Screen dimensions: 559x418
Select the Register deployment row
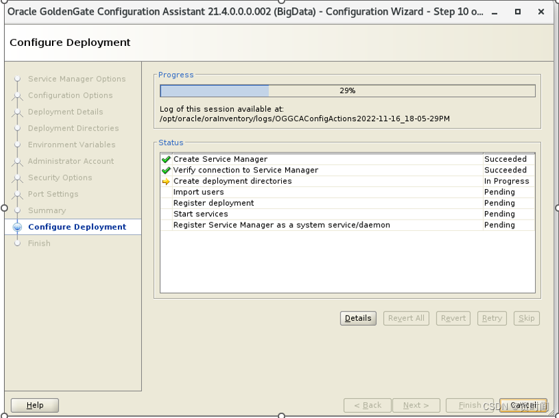pos(348,203)
